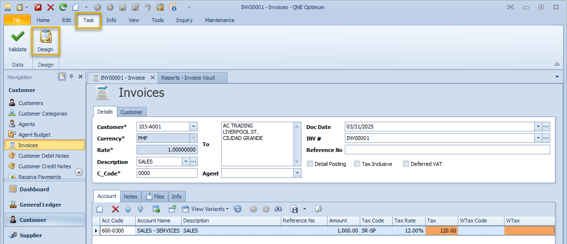This screenshot has height=244, width=567.
Task: Click the Doc Date ellipsis button
Action: [546, 127]
